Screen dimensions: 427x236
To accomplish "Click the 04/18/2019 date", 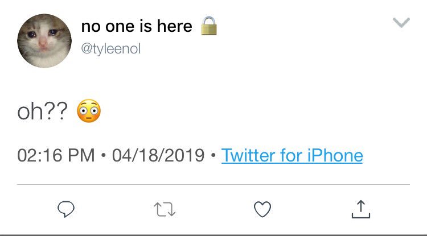I will 158,155.
